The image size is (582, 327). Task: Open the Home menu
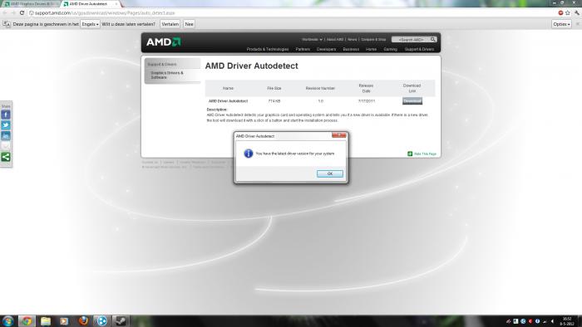371,49
